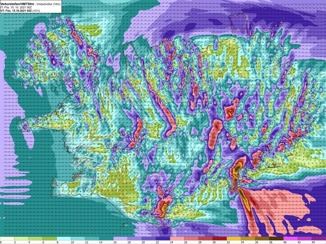Click the red 28–30 legend swatch

tap(206, 239)
